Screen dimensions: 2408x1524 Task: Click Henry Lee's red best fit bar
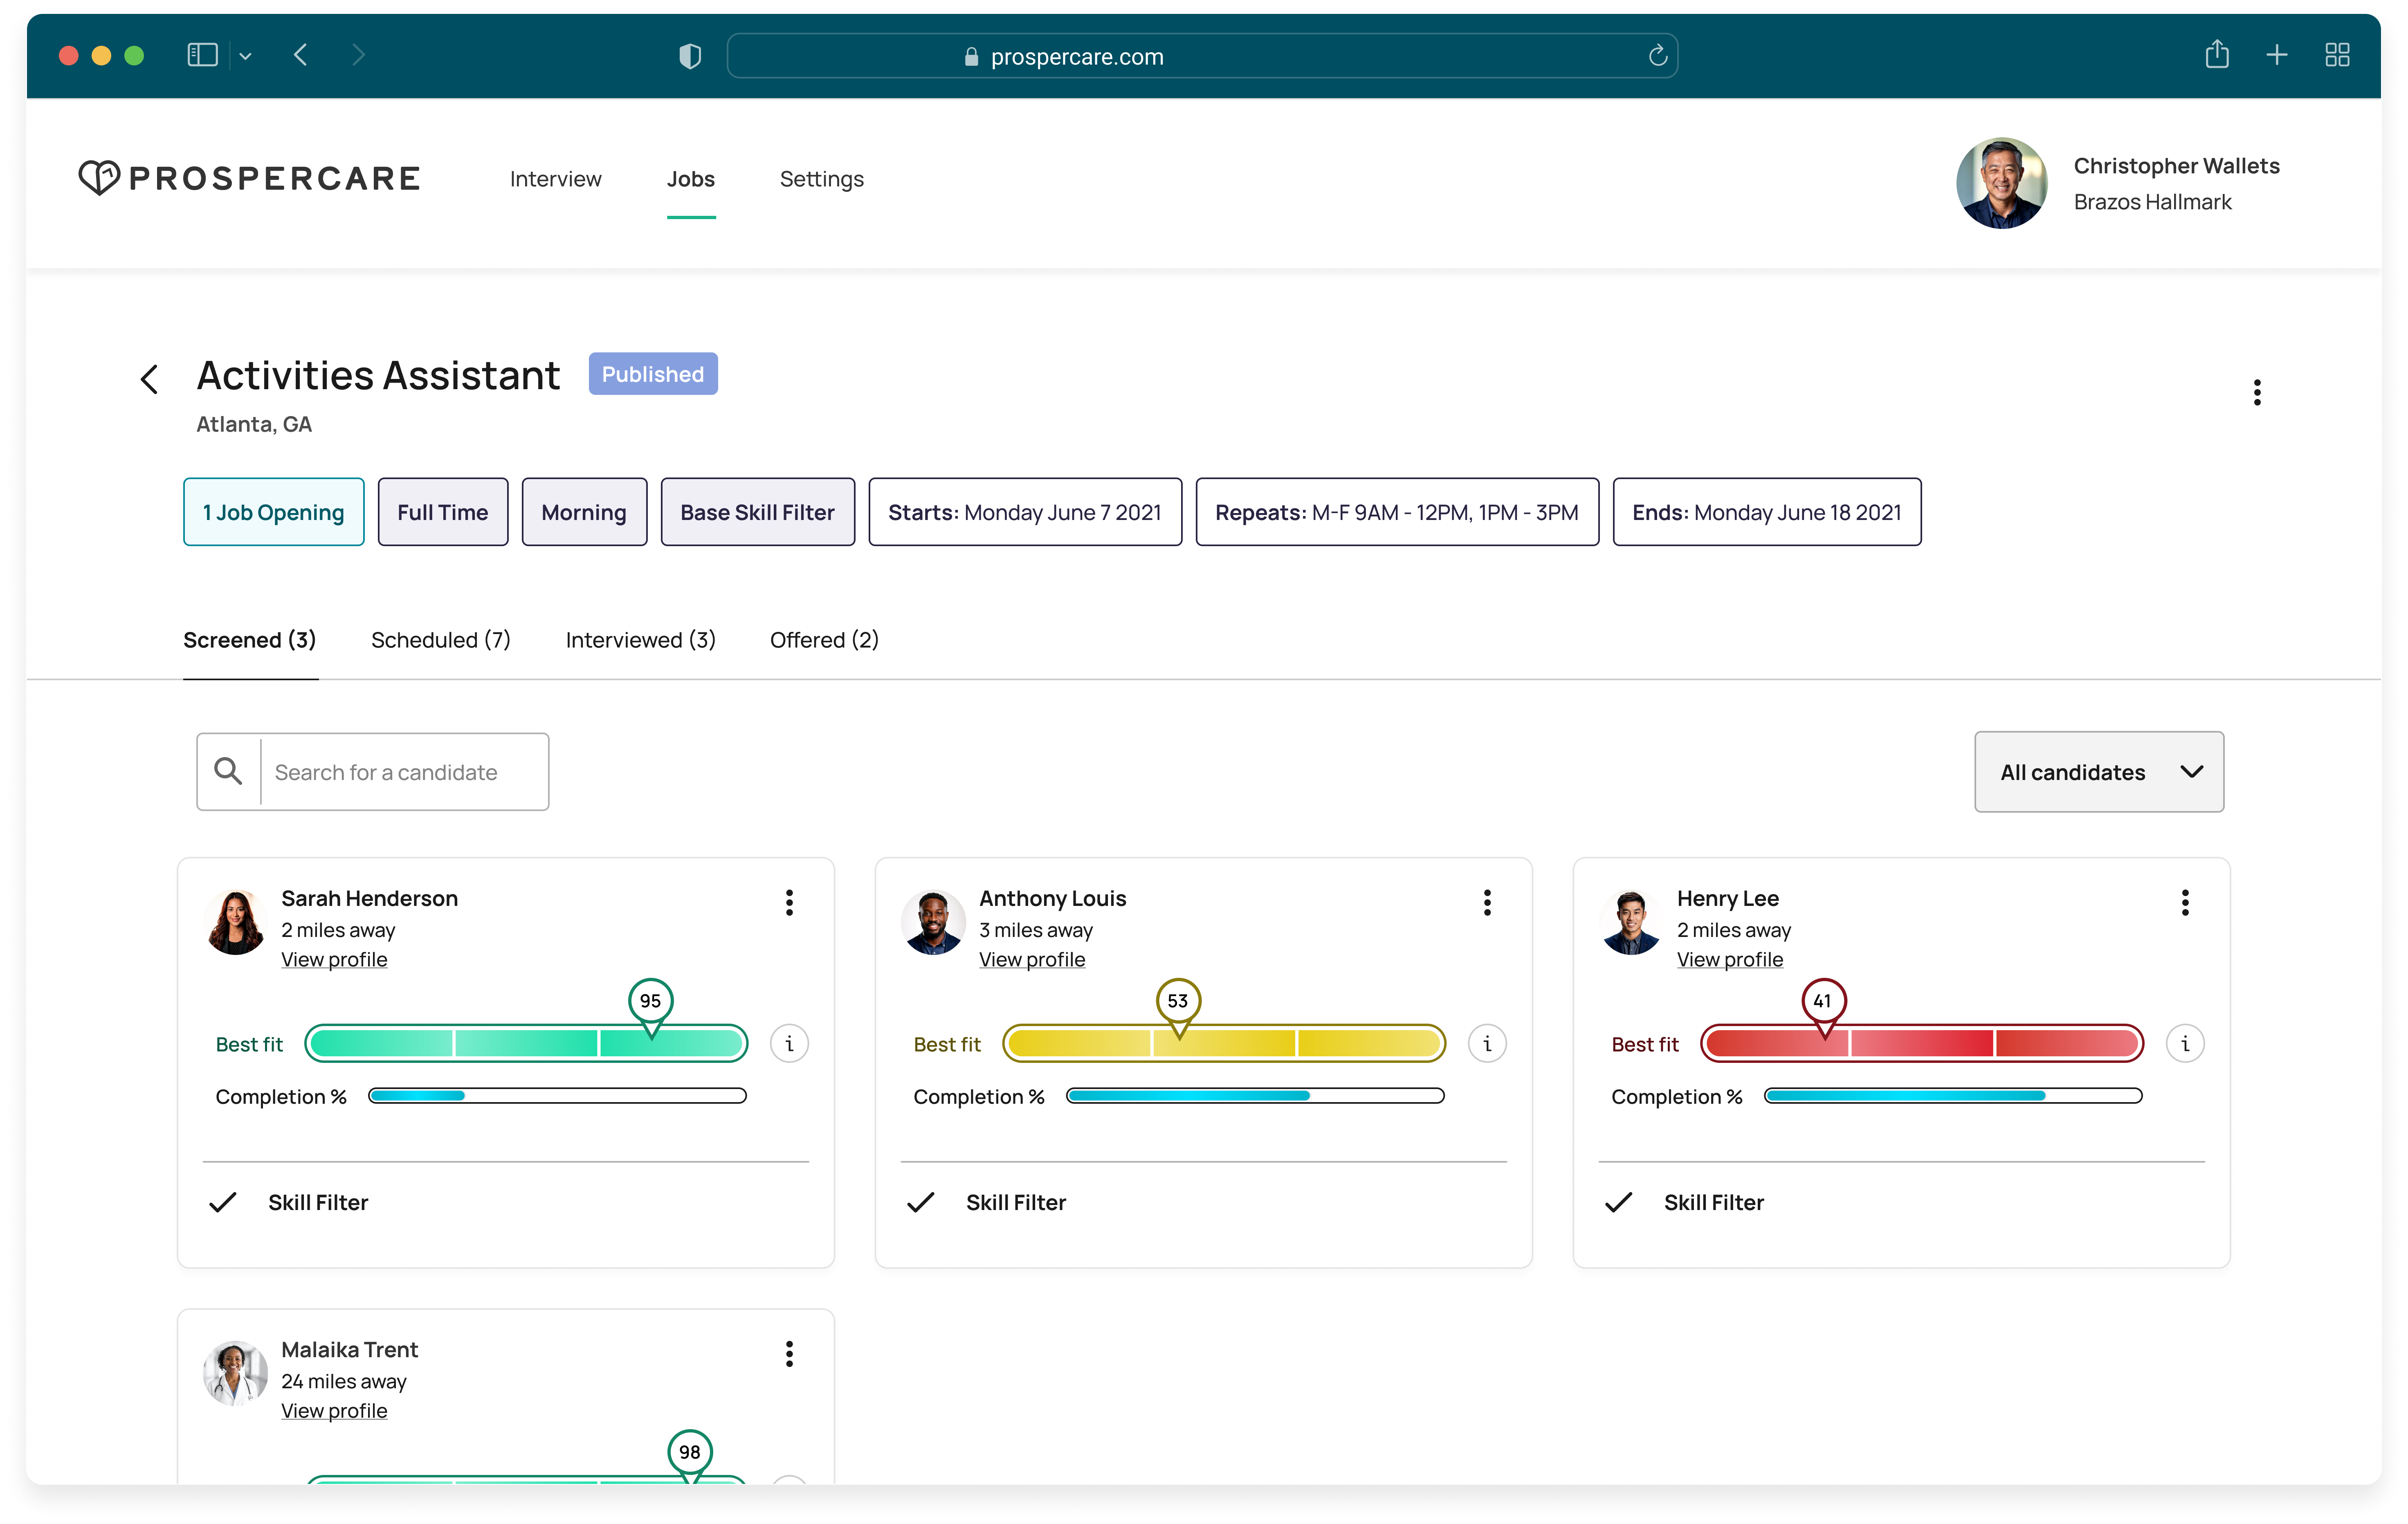click(1922, 1043)
